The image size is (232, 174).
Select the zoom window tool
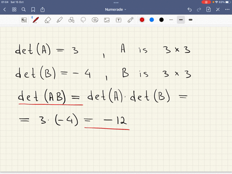pyautogui.click(x=24, y=20)
